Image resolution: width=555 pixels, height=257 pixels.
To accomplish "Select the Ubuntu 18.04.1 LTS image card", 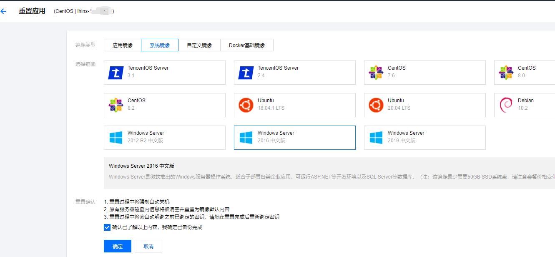I will coord(295,105).
